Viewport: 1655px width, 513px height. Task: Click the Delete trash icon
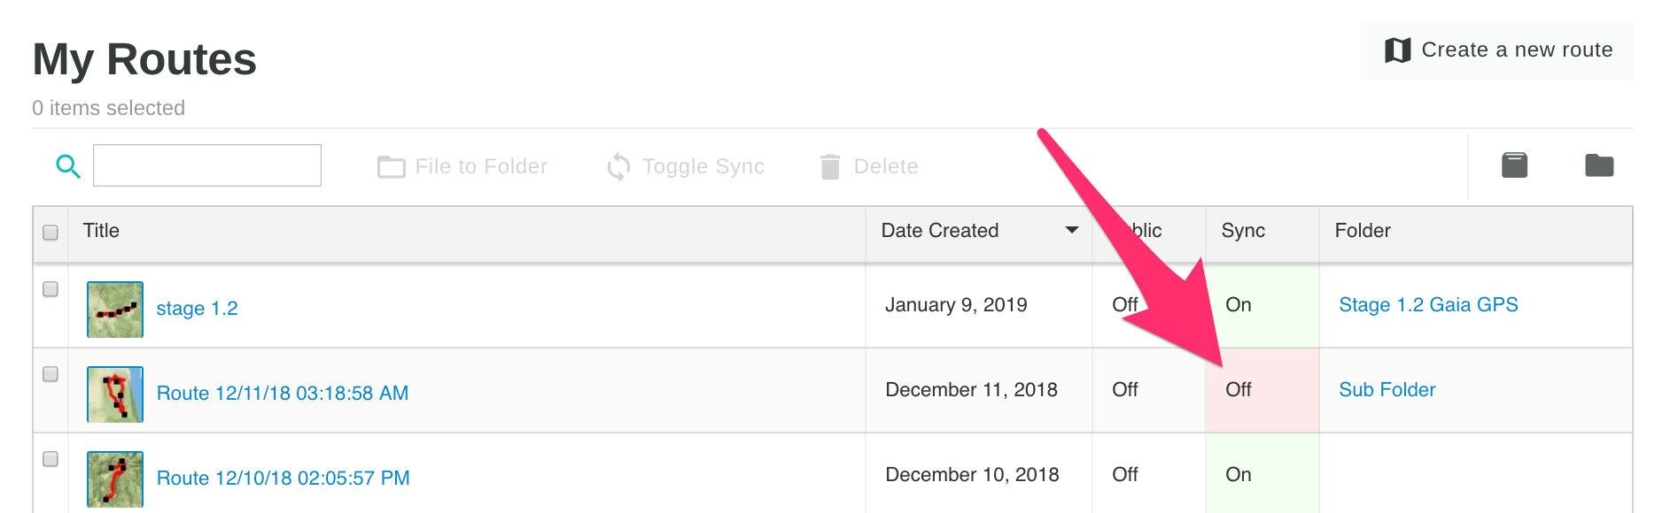pyautogui.click(x=830, y=166)
